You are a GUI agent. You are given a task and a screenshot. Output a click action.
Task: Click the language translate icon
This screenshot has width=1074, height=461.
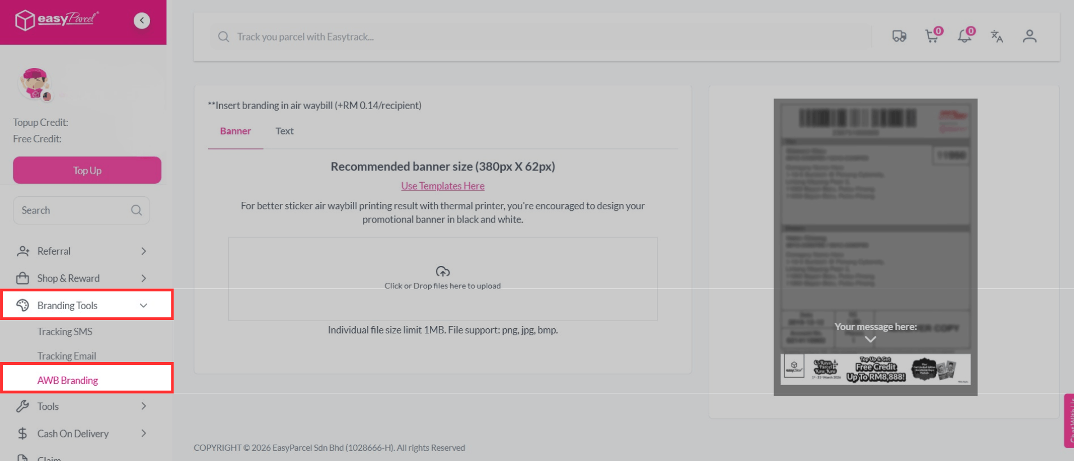996,37
